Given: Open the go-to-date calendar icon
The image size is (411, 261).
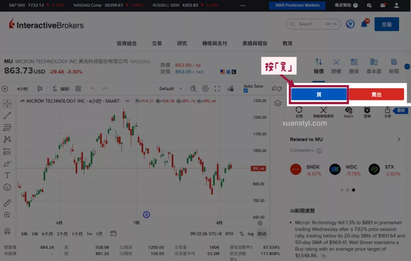Looking at the screenshot, I should (113, 233).
